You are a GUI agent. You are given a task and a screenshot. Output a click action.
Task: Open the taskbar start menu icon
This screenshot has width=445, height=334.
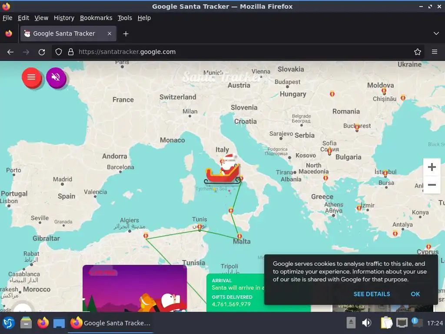(9, 323)
